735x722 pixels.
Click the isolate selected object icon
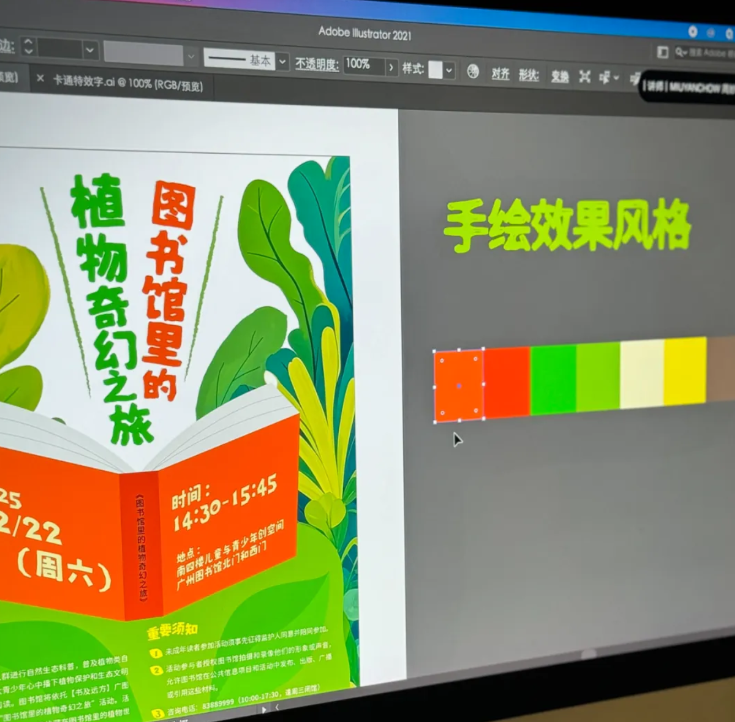(x=585, y=77)
